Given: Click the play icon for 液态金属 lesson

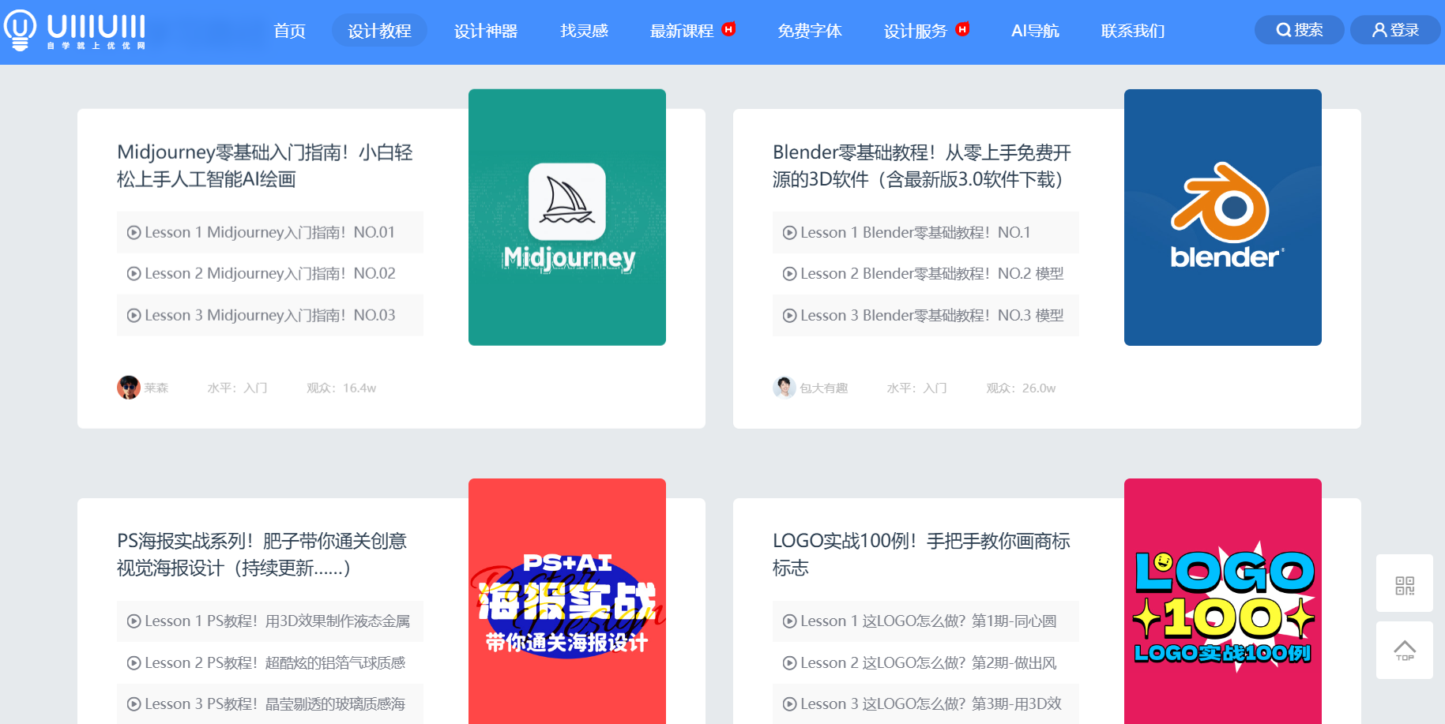Looking at the screenshot, I should pos(134,621).
